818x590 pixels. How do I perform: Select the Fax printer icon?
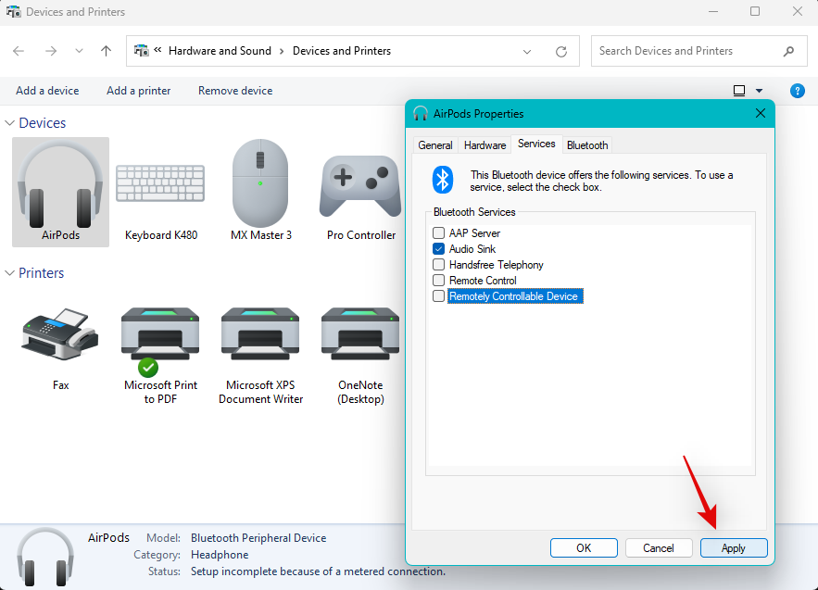[60, 334]
